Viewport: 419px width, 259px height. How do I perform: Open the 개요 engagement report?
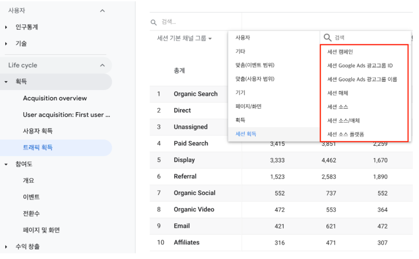[28, 180]
